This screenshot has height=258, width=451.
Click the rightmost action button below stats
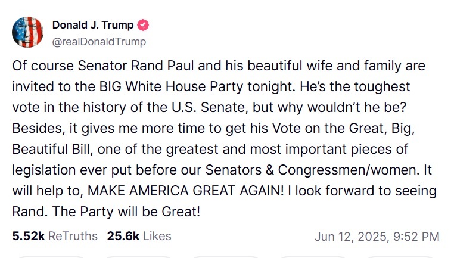point(400,257)
